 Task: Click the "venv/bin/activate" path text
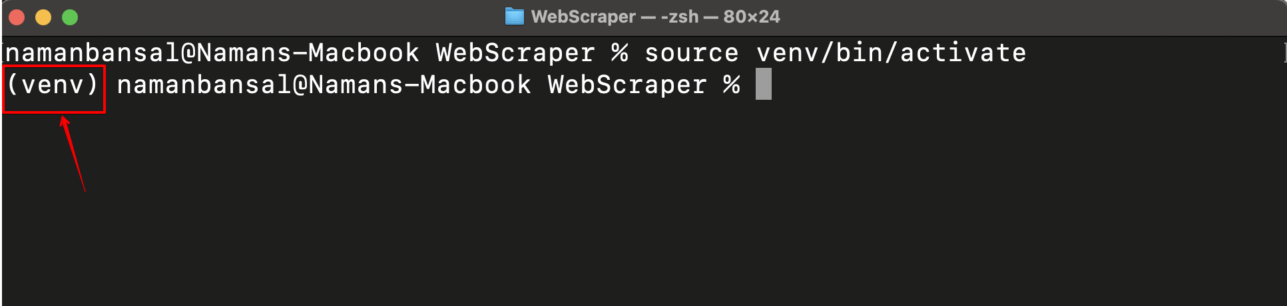coord(891,53)
